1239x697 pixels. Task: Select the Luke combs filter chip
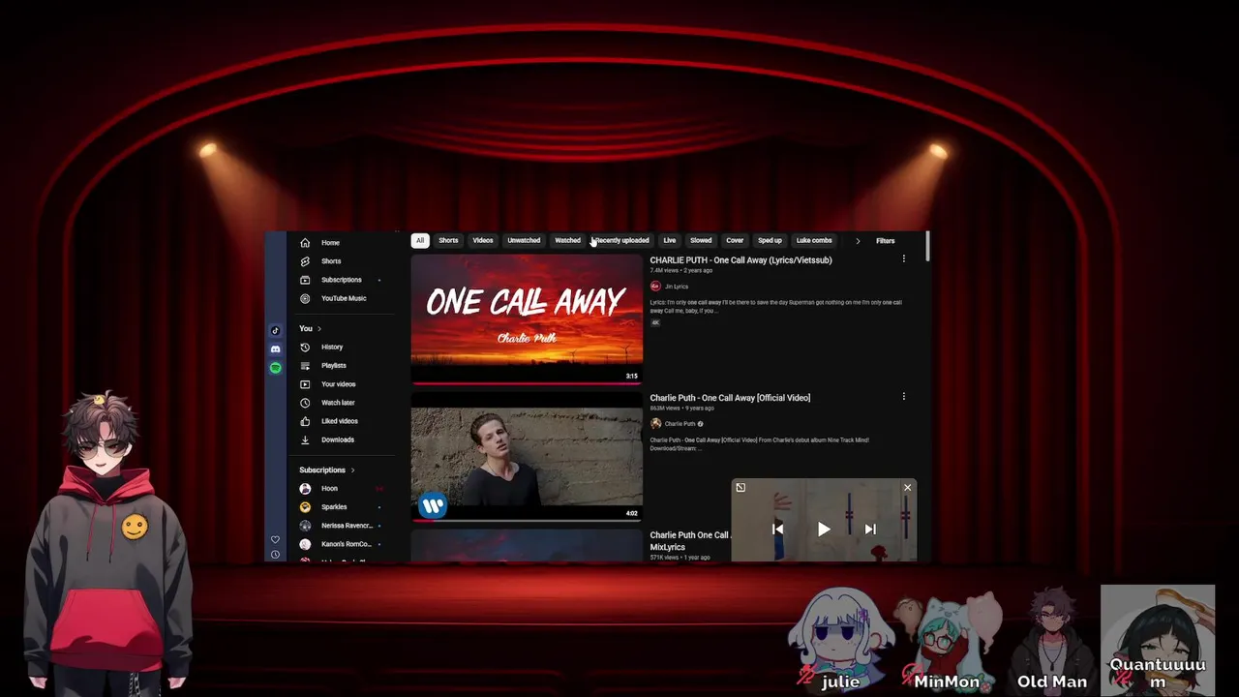pyautogui.click(x=814, y=241)
